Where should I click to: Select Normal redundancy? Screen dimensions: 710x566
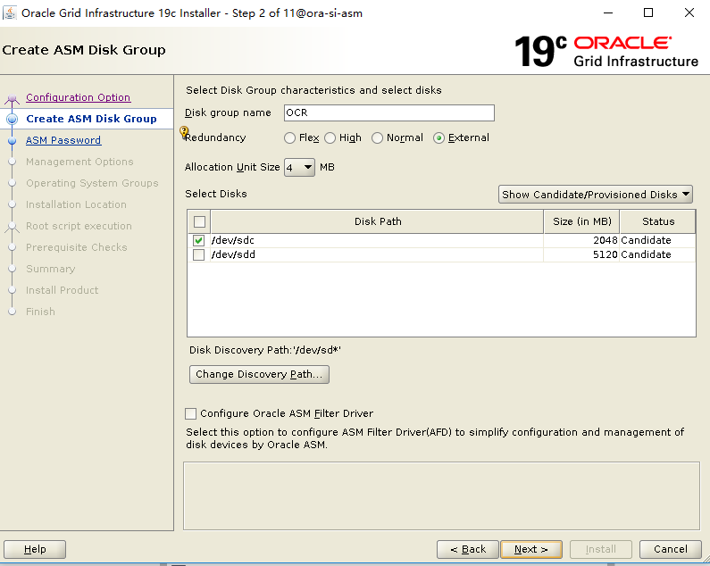tap(377, 137)
